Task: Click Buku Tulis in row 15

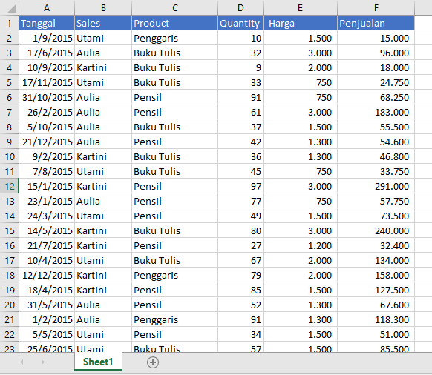Action: coord(175,230)
